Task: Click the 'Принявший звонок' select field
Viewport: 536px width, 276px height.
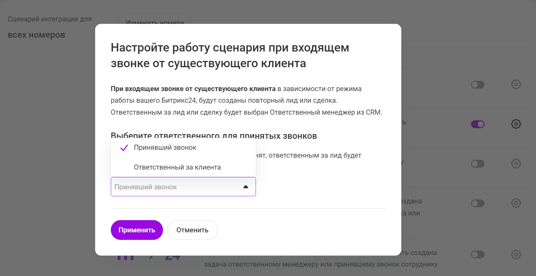Action: click(x=176, y=187)
